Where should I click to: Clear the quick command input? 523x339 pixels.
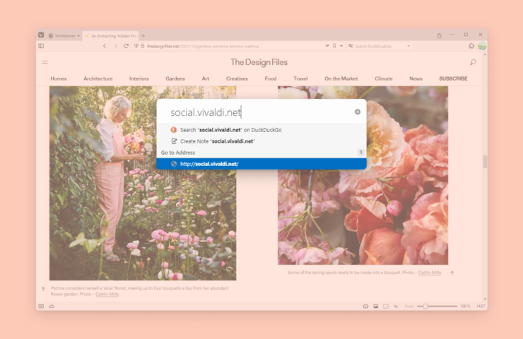[358, 112]
